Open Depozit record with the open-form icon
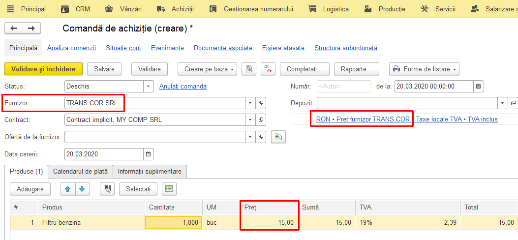Image resolution: width=518 pixels, height=240 pixels. [513, 103]
